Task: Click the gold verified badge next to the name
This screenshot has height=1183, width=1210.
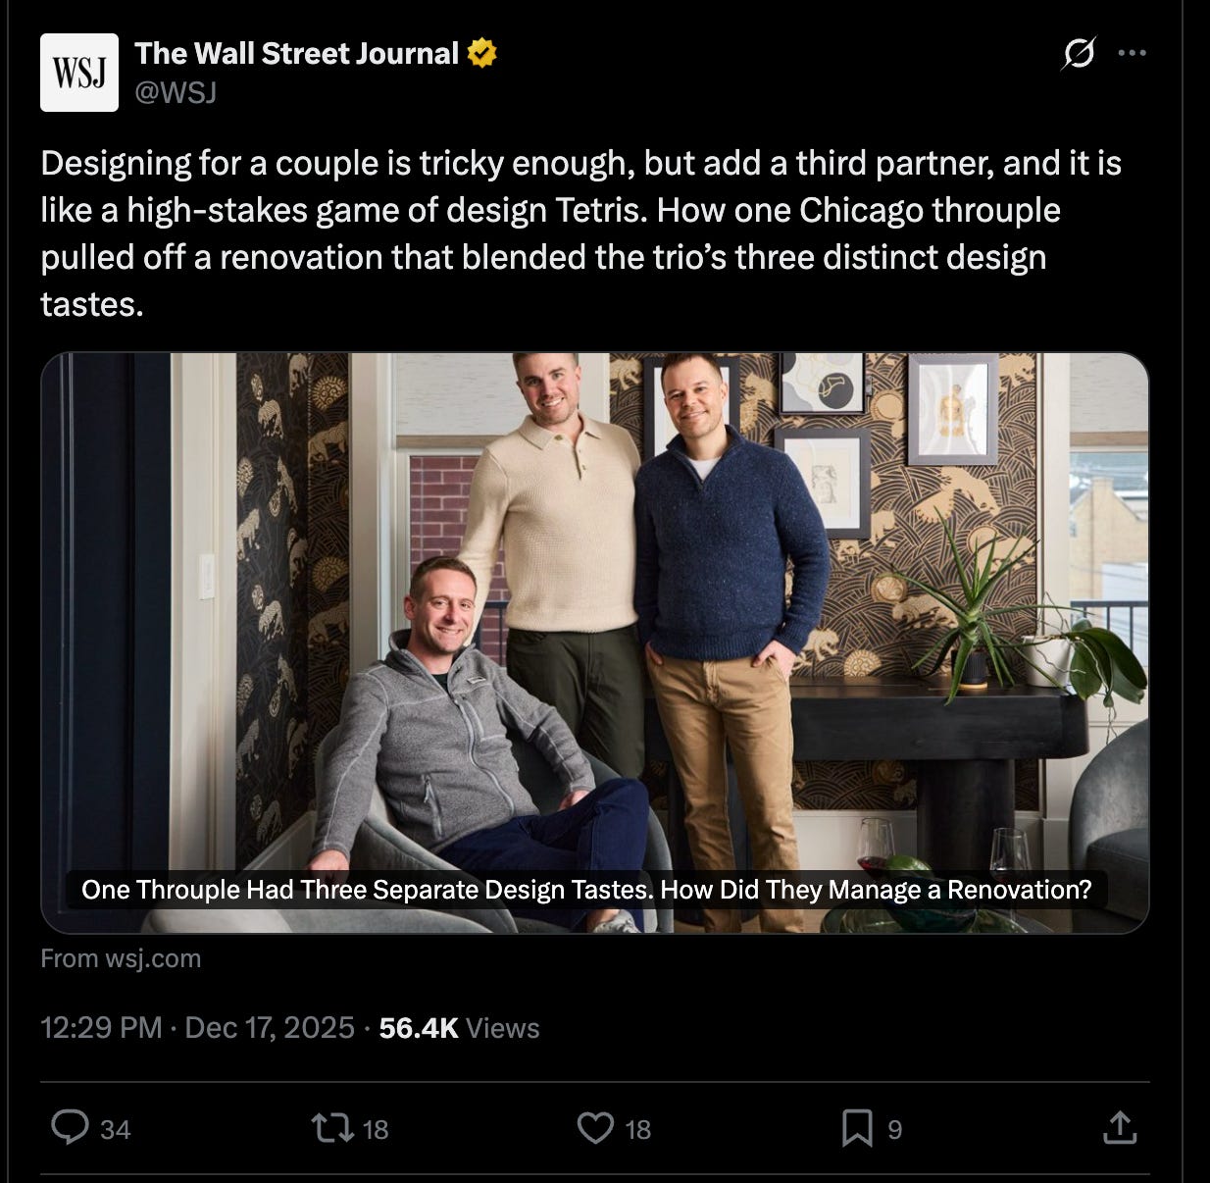Action: [480, 54]
